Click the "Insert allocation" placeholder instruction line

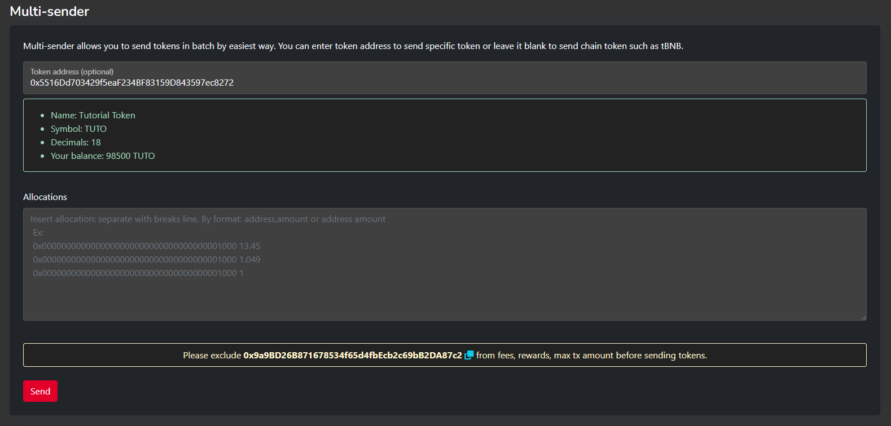208,219
